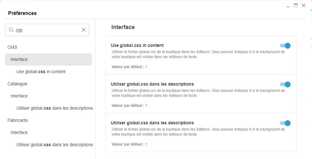
Task: Minimize the Préférences window
Action: coord(288,6)
